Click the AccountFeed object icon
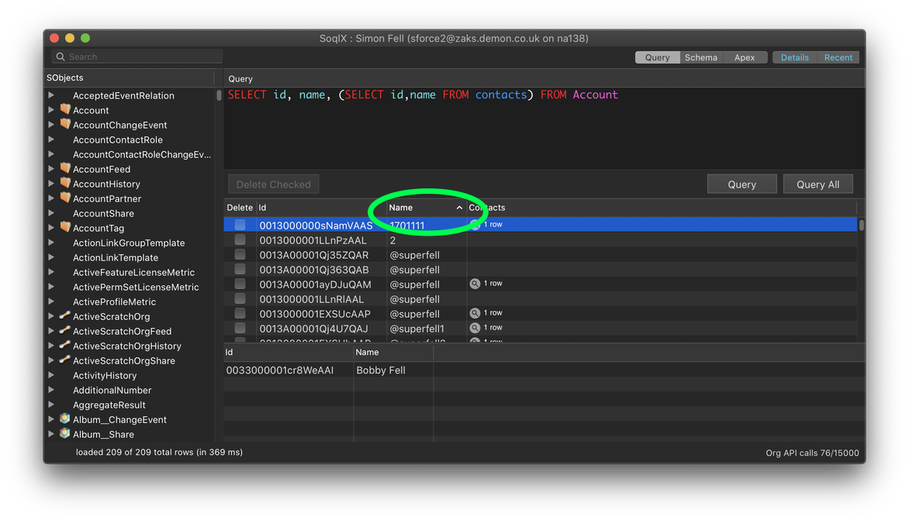Viewport: 909px width, 521px height. (x=65, y=168)
